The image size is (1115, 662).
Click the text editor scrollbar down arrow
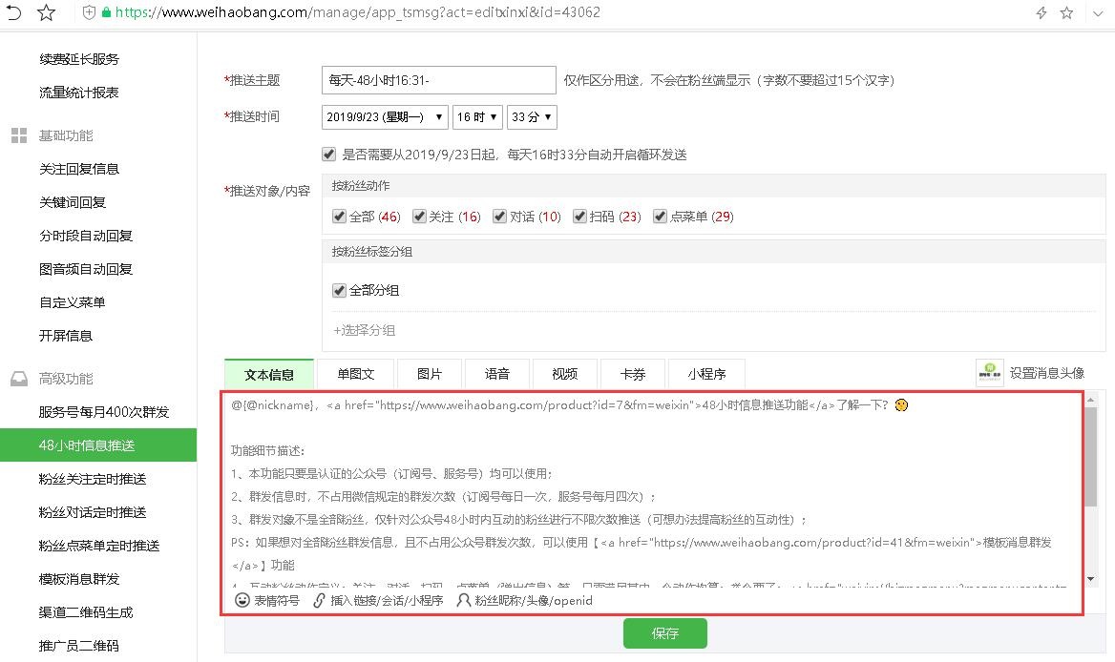tap(1090, 579)
